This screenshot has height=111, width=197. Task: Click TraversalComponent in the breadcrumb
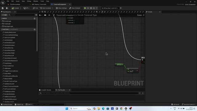click(66, 15)
